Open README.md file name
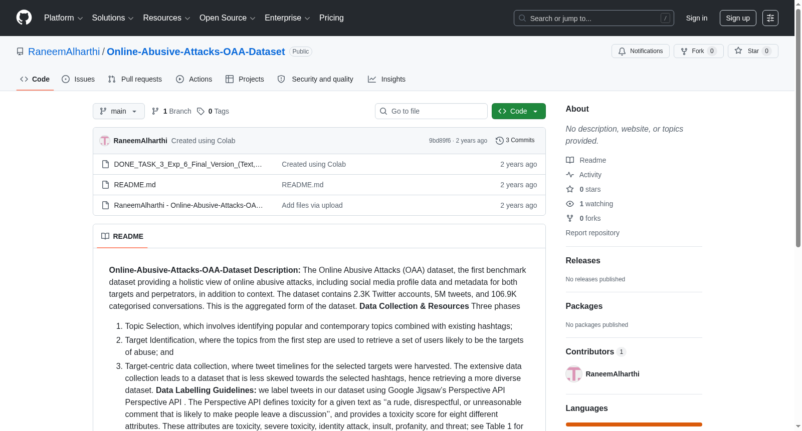 coord(135,185)
